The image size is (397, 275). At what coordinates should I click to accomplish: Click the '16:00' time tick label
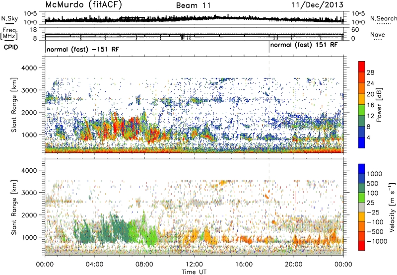(x=244, y=265)
